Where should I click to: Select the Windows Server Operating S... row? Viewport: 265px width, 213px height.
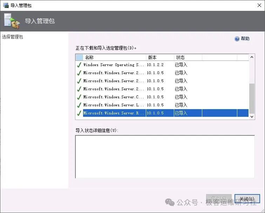click(162, 65)
